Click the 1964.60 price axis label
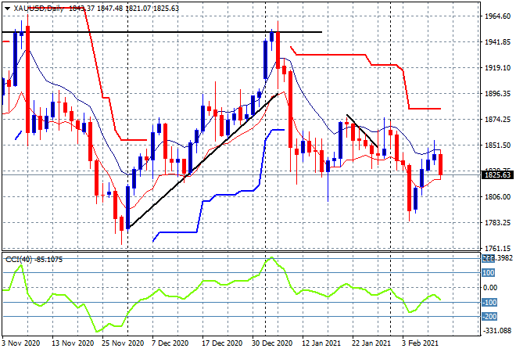Image resolution: width=516 pixels, height=352 pixels. click(498, 16)
